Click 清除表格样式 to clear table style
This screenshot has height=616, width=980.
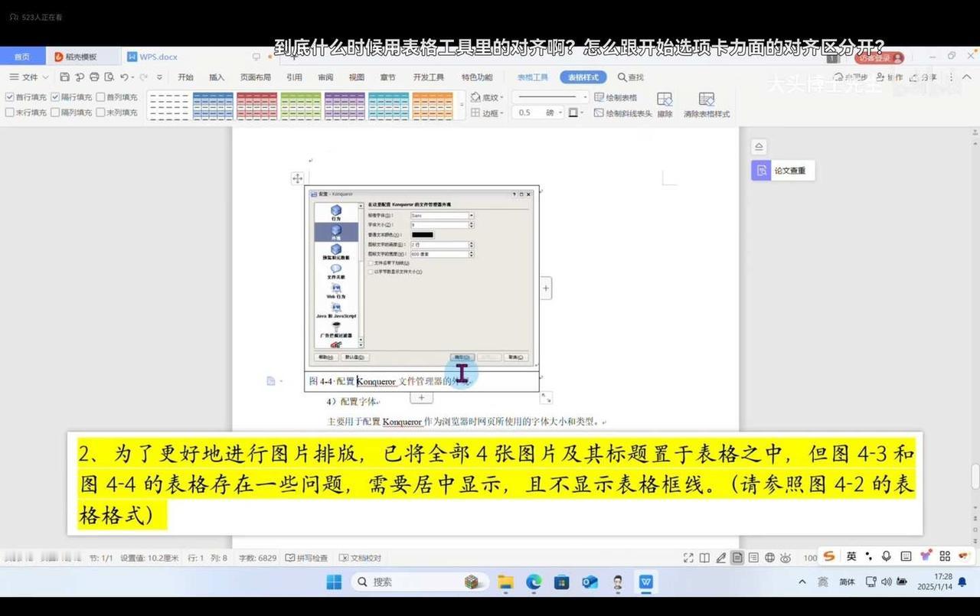(x=707, y=105)
